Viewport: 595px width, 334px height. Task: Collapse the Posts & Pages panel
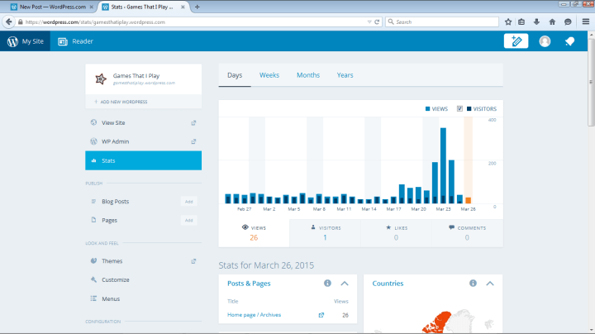(x=344, y=283)
